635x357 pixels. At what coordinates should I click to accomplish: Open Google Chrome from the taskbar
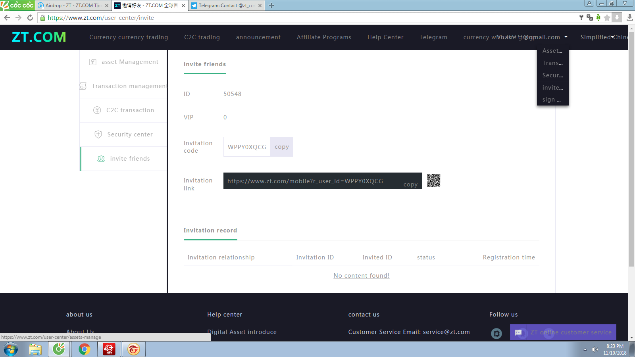[x=84, y=349]
